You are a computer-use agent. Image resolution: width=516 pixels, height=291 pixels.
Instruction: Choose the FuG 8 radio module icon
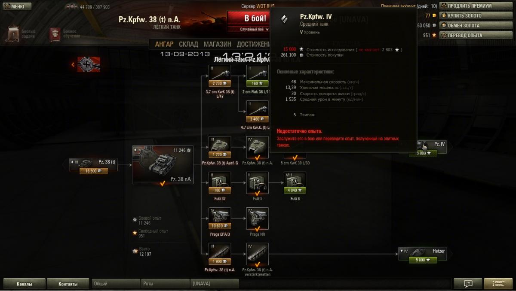[295, 180]
